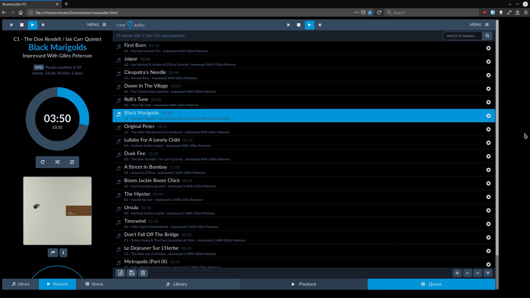Expand queue navigation using bottom-right chevrons

pyautogui.click(x=487, y=273)
